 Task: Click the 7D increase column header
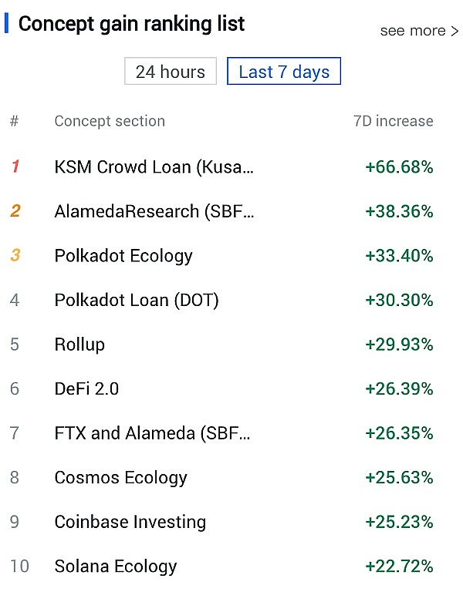coord(393,121)
